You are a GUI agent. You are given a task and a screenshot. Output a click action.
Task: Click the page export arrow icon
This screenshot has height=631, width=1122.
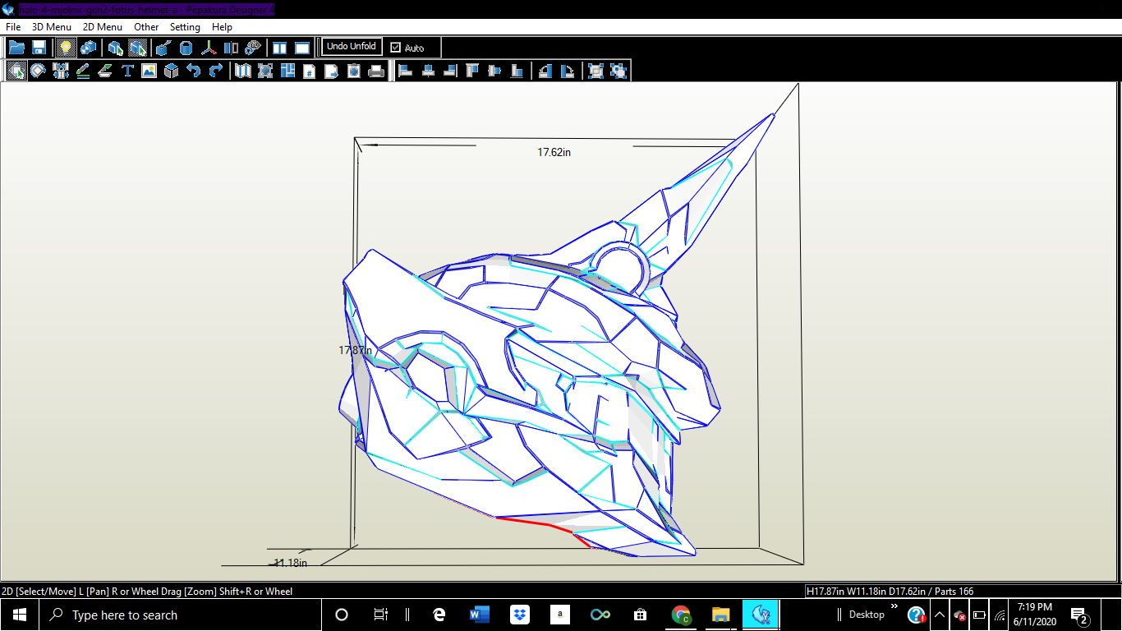click(x=332, y=71)
